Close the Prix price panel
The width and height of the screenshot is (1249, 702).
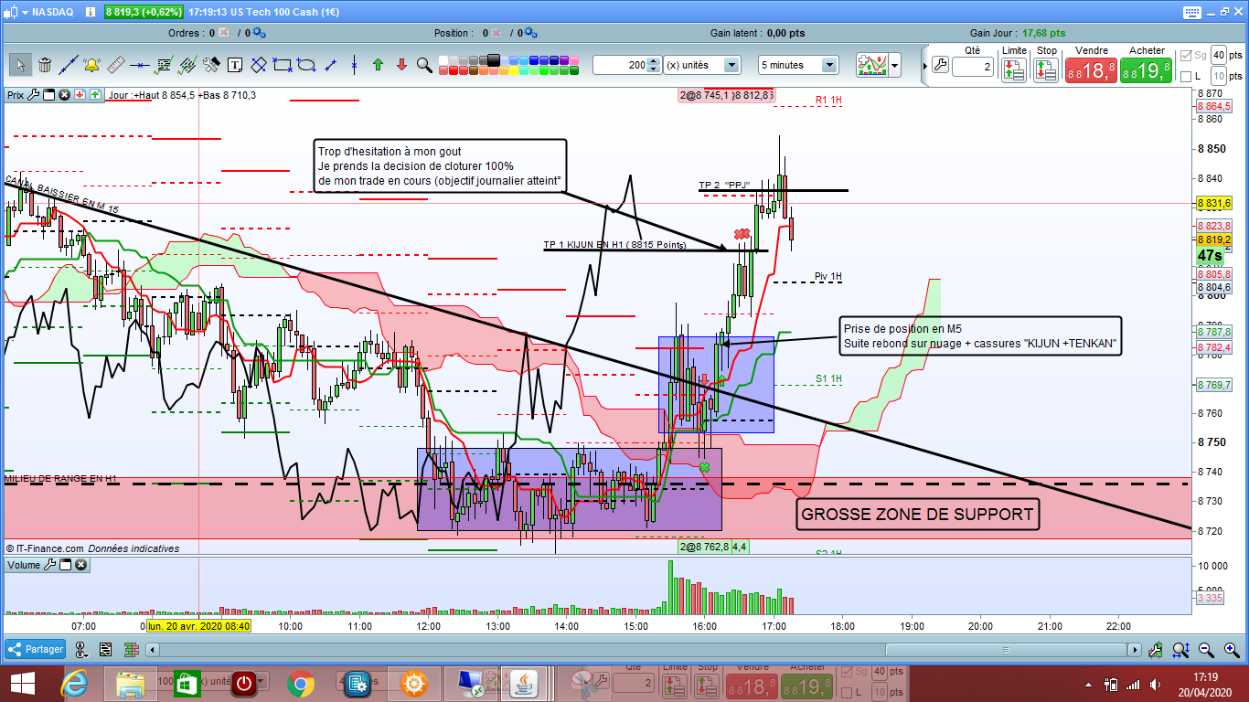(x=64, y=94)
